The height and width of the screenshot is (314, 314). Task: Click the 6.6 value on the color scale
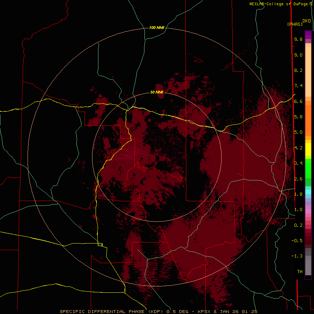[x=298, y=101]
